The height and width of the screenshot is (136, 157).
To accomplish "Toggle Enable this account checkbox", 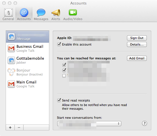I will (59, 44).
